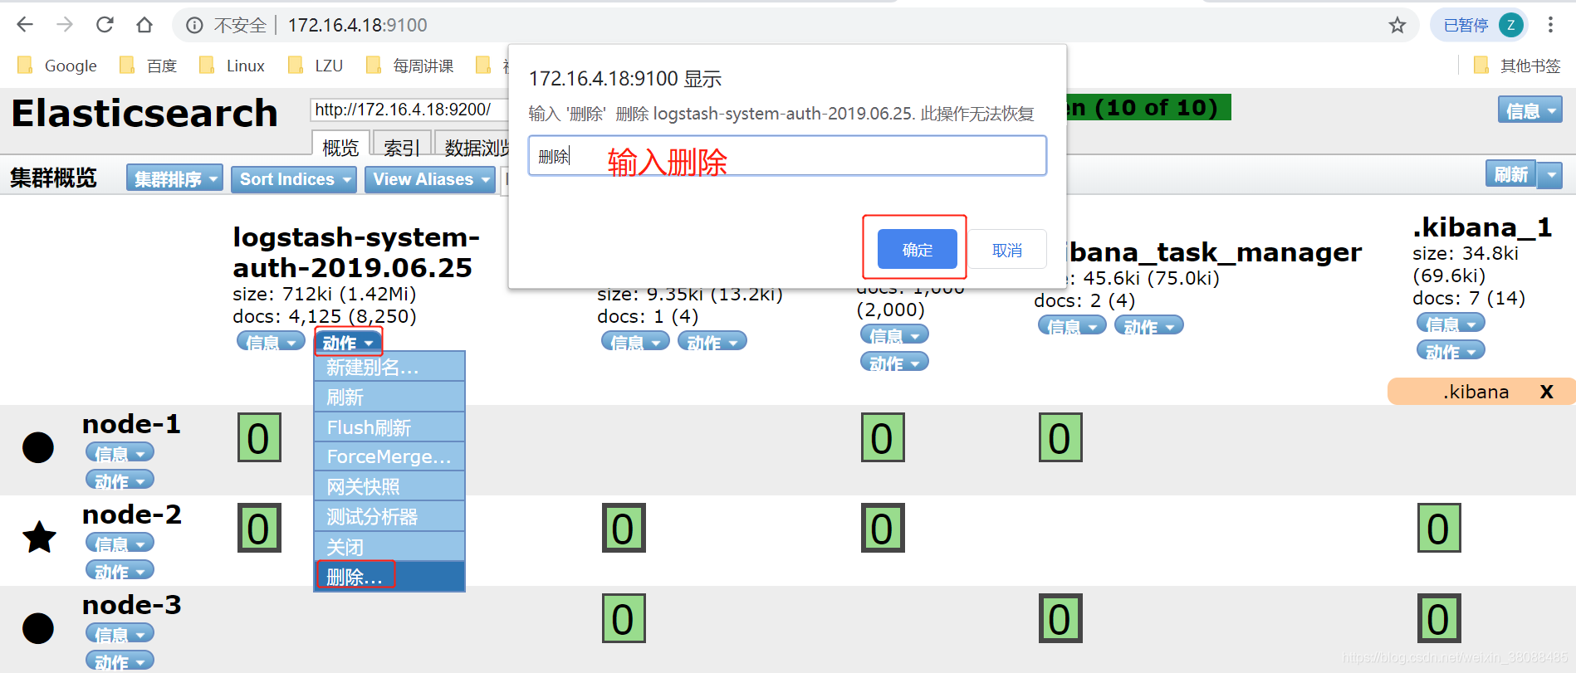Image resolution: width=1576 pixels, height=673 pixels.
Task: Click node-1 shard 0 of logstash-system-auth index
Action: pos(259,437)
